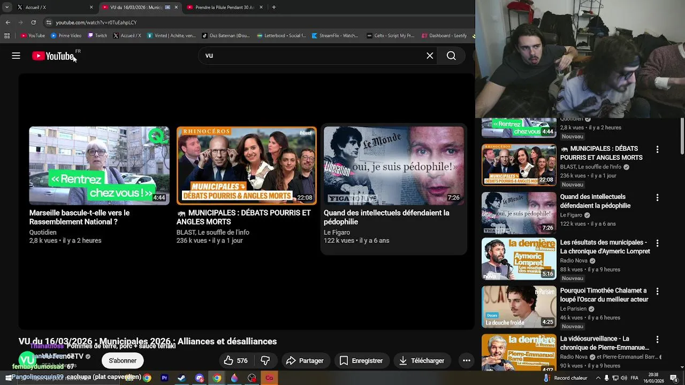Open the Prime Video bookmark
This screenshot has height=385, width=685.
tap(66, 36)
